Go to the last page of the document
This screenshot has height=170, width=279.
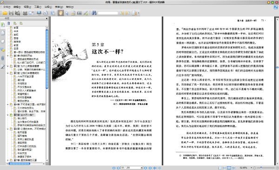tap(150, 168)
